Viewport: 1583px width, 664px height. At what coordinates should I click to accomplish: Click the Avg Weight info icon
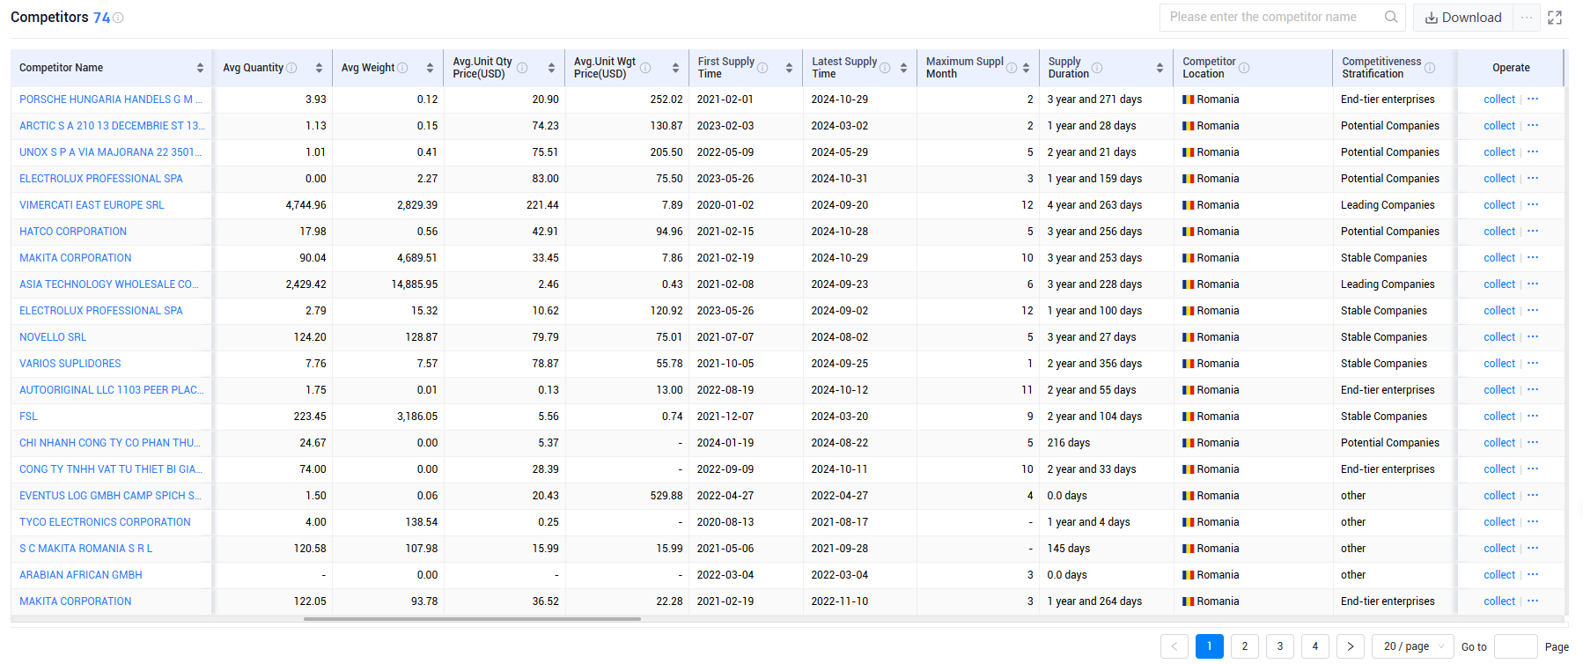402,68
